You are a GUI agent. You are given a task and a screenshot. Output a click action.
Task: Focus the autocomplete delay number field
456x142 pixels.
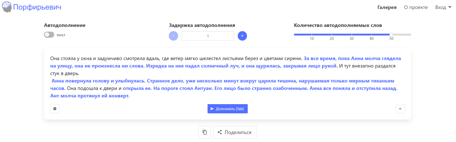coord(208,36)
